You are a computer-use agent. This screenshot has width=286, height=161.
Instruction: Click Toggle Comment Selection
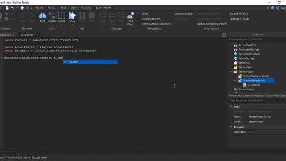[211, 24]
